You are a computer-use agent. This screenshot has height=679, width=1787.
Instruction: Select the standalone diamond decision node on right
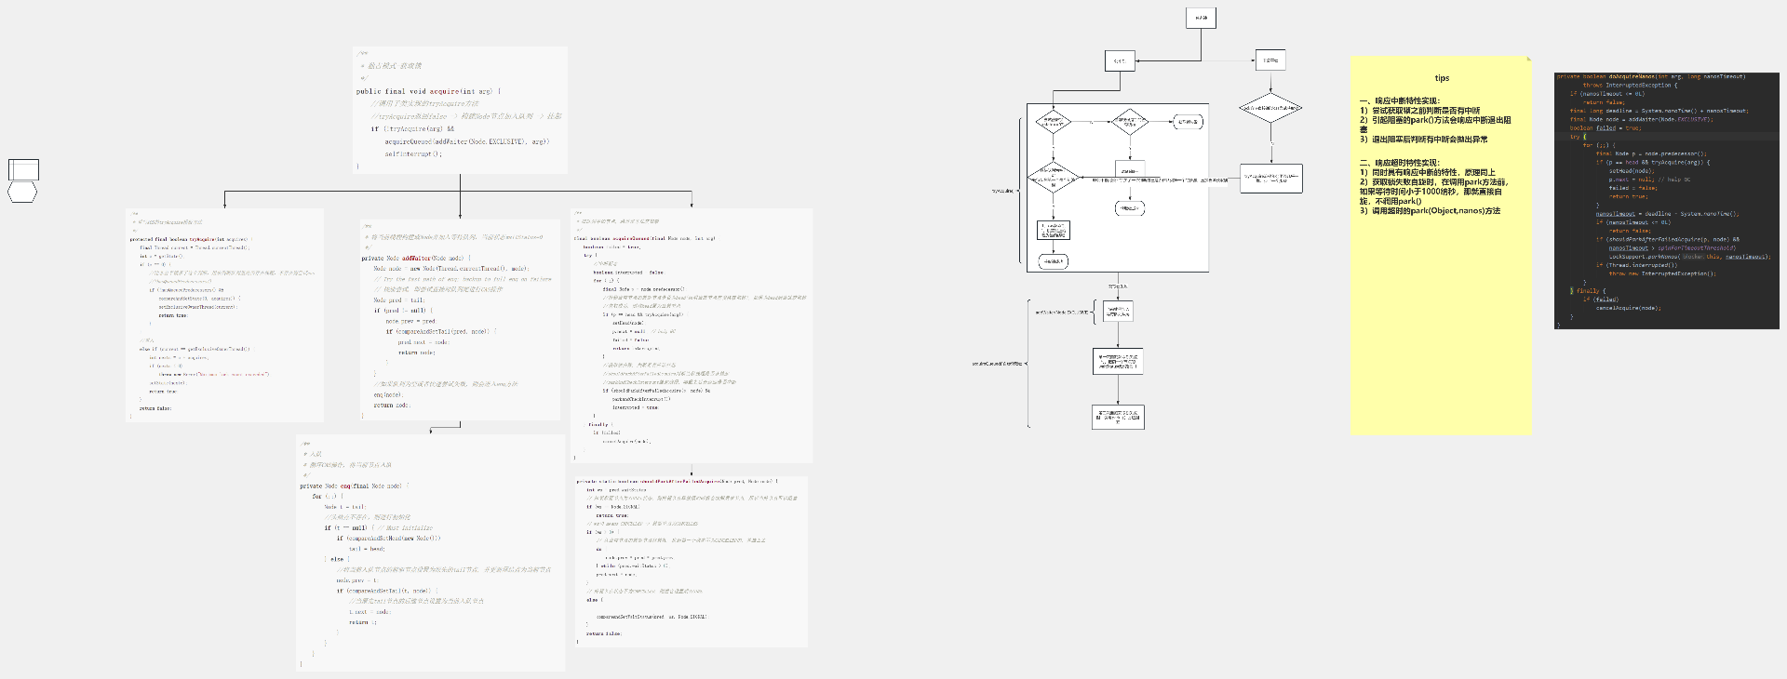pyautogui.click(x=1270, y=108)
